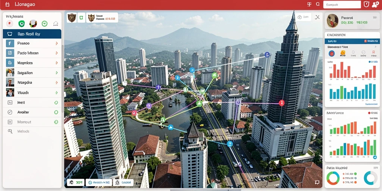Click the red marker on the map

281,103
